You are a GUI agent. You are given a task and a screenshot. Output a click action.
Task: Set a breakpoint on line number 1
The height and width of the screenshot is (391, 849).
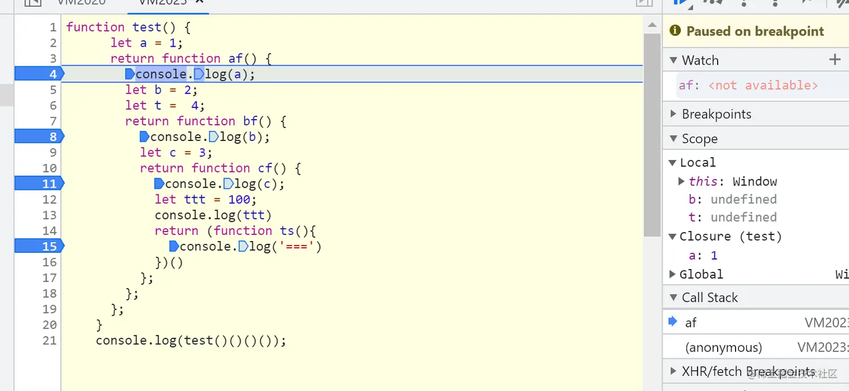53,27
